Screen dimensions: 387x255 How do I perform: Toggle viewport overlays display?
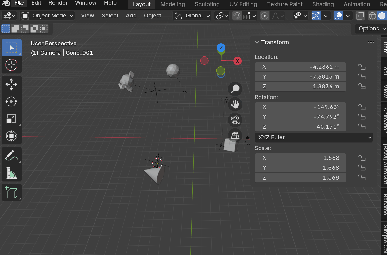tap(338, 16)
